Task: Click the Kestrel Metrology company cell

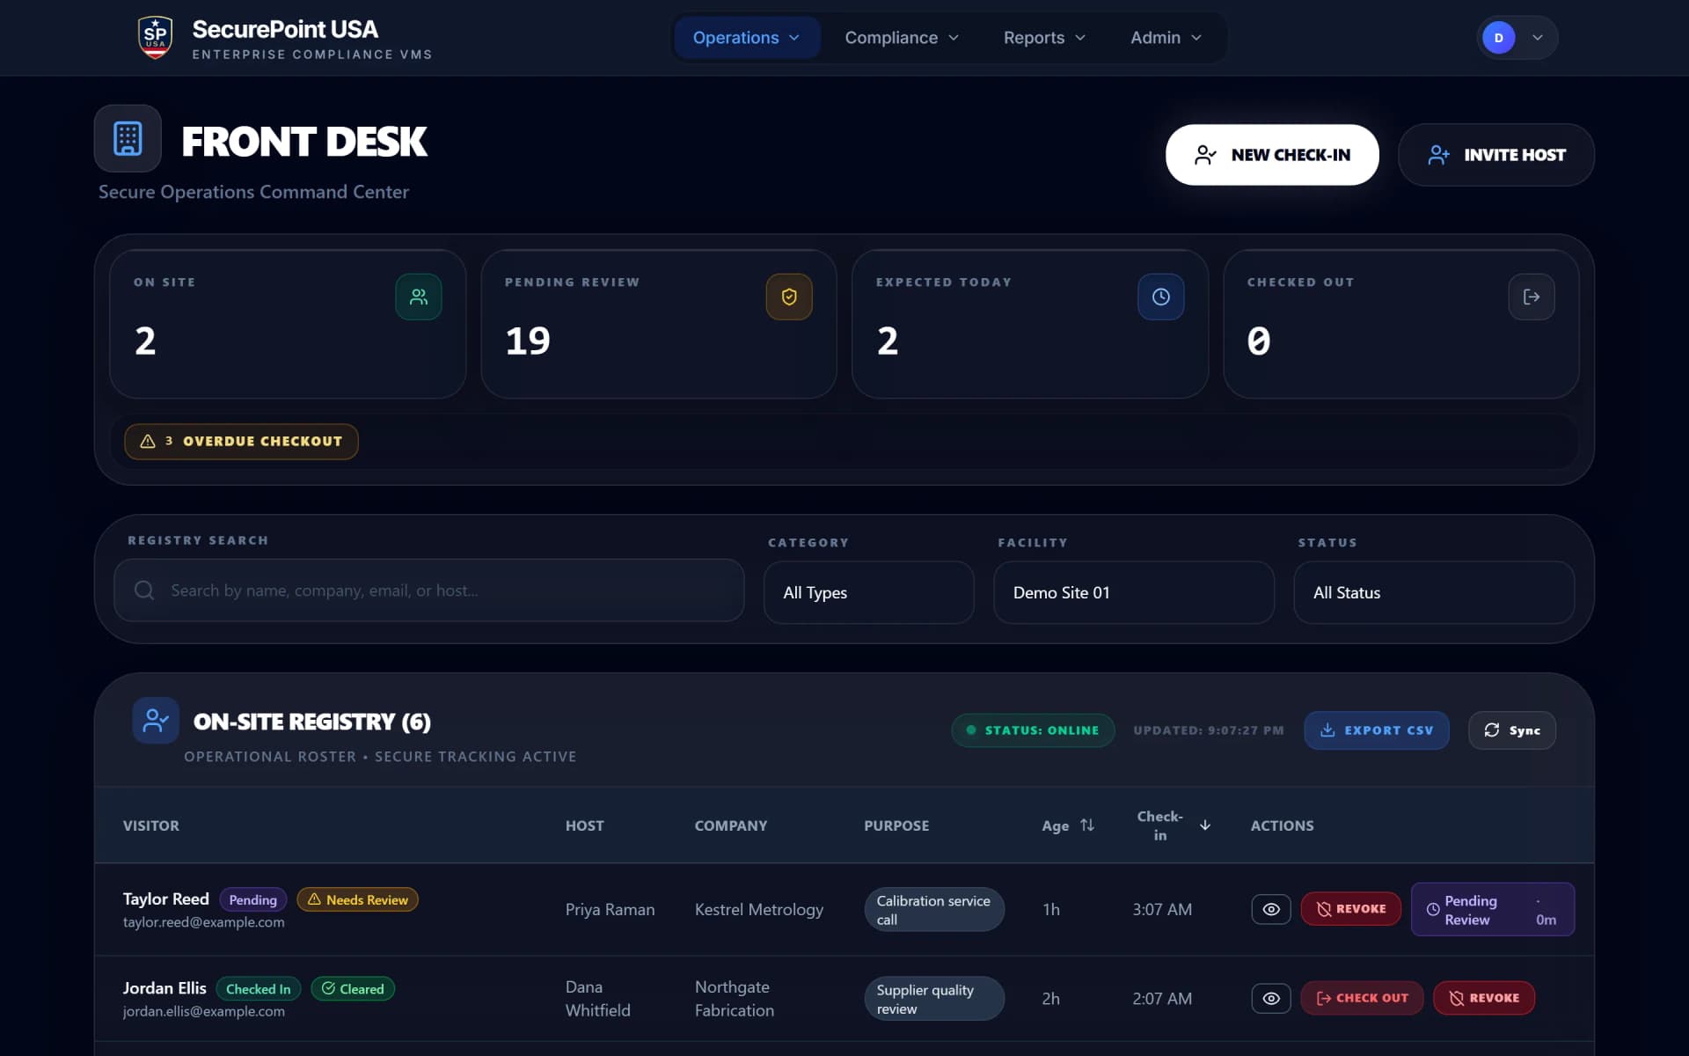Action: coord(759,909)
